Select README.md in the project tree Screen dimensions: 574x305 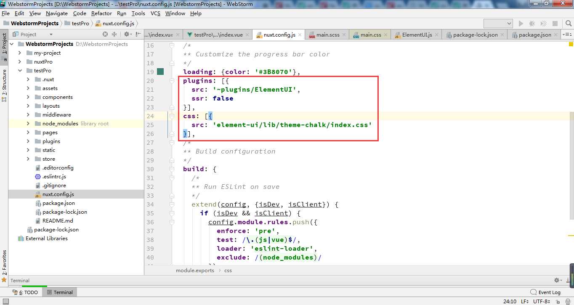click(58, 220)
